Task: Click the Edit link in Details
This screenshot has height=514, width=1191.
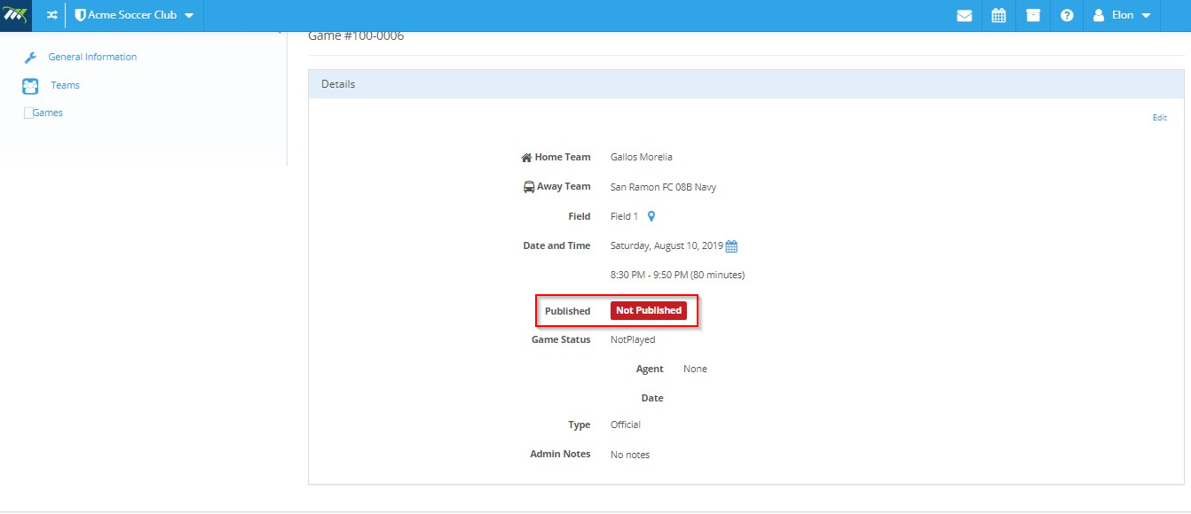Action: (1159, 118)
